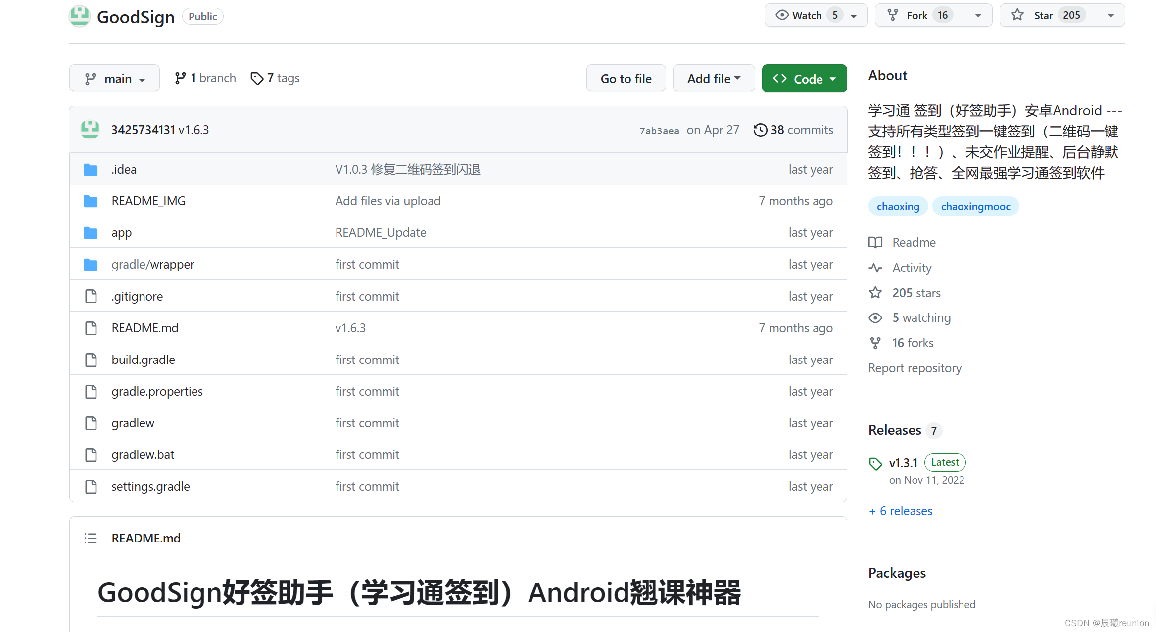
Task: Click the gradlew.bat file icon
Action: click(91, 454)
